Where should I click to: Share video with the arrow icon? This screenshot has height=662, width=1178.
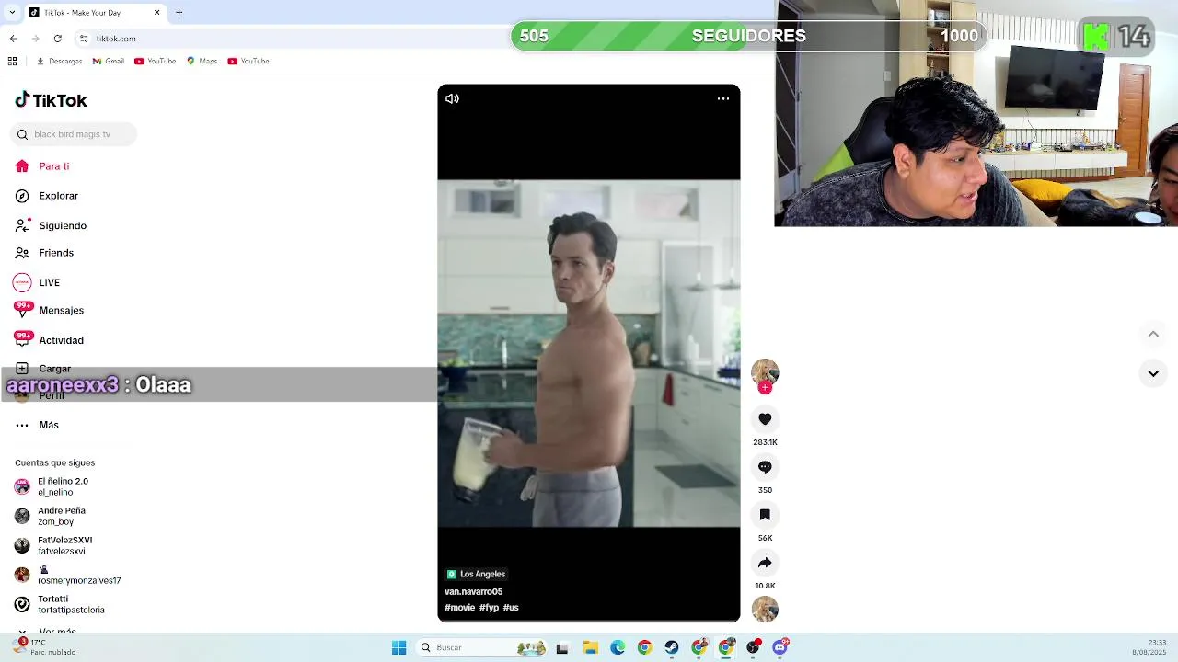coord(765,563)
